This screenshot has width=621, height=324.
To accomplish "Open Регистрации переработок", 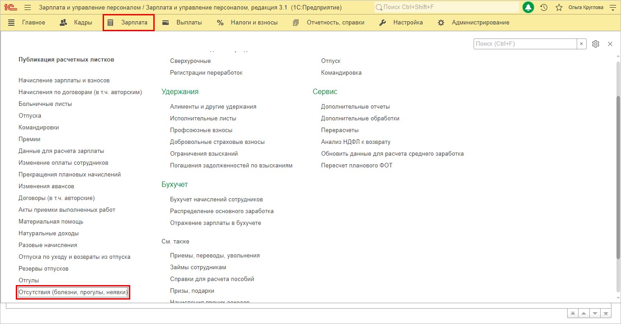I will [206, 72].
